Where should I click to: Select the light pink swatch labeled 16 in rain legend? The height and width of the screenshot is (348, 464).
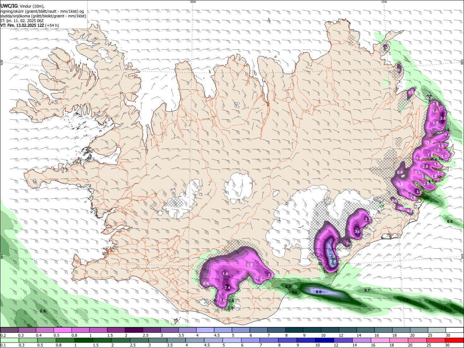point(380,340)
